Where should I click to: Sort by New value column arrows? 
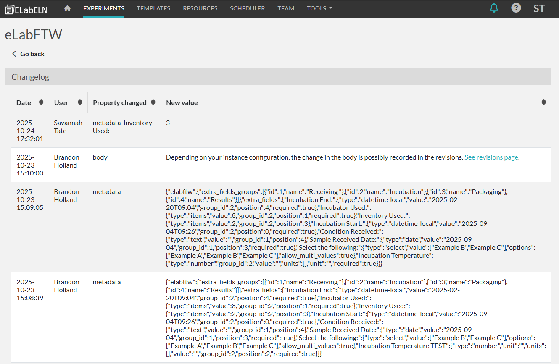pos(543,102)
